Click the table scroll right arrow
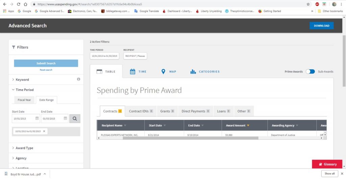The image size is (346, 179). tap(322, 138)
